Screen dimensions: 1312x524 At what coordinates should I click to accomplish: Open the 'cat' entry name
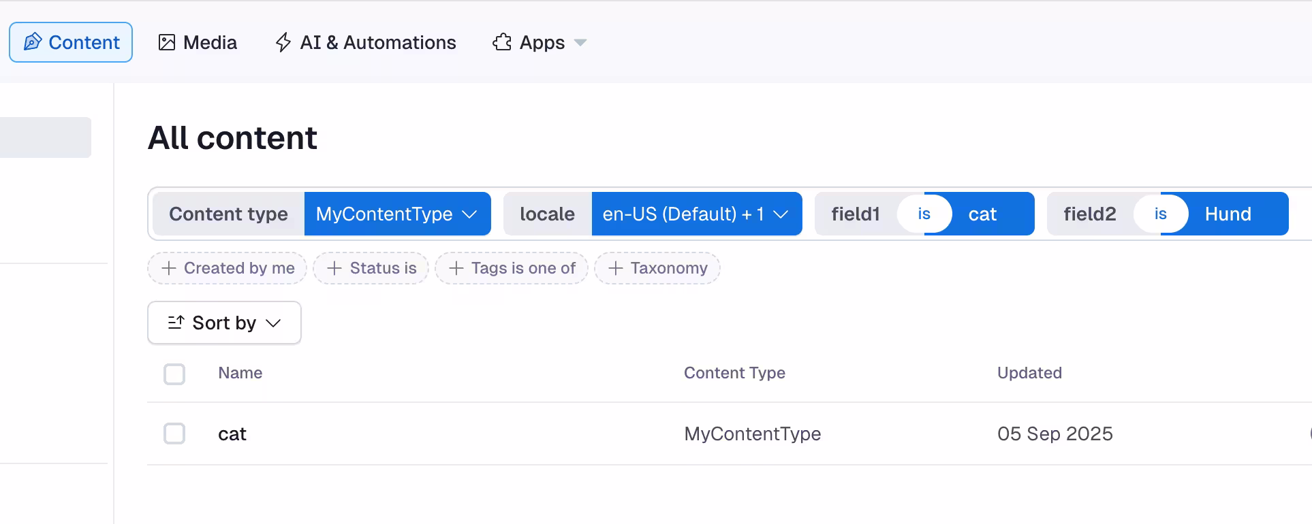pos(232,434)
